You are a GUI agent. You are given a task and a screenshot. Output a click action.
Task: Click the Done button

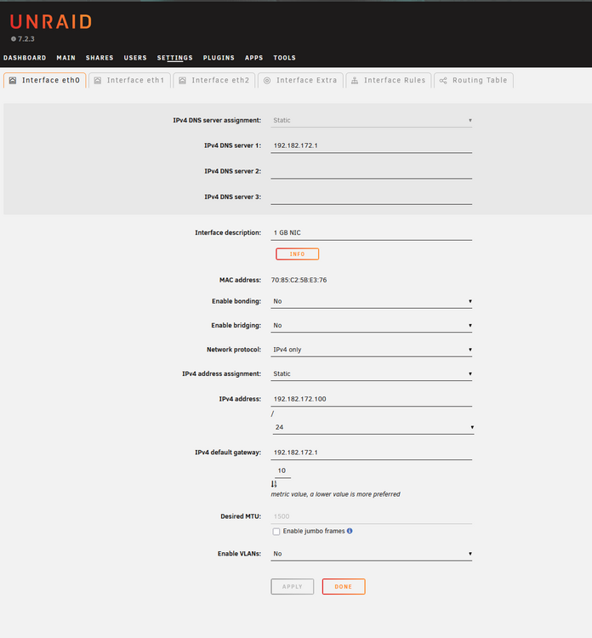pos(344,587)
